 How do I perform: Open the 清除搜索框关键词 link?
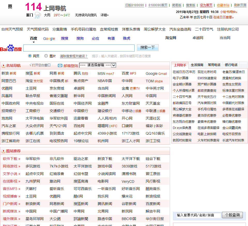pos(74,56)
